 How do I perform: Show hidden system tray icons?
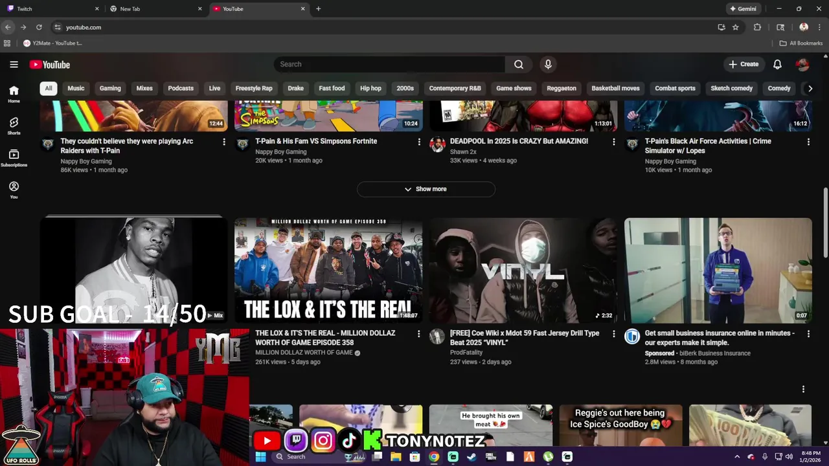pos(737,456)
